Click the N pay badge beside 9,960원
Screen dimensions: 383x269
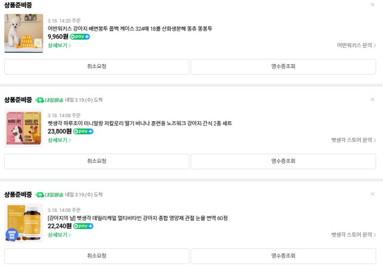[80, 37]
